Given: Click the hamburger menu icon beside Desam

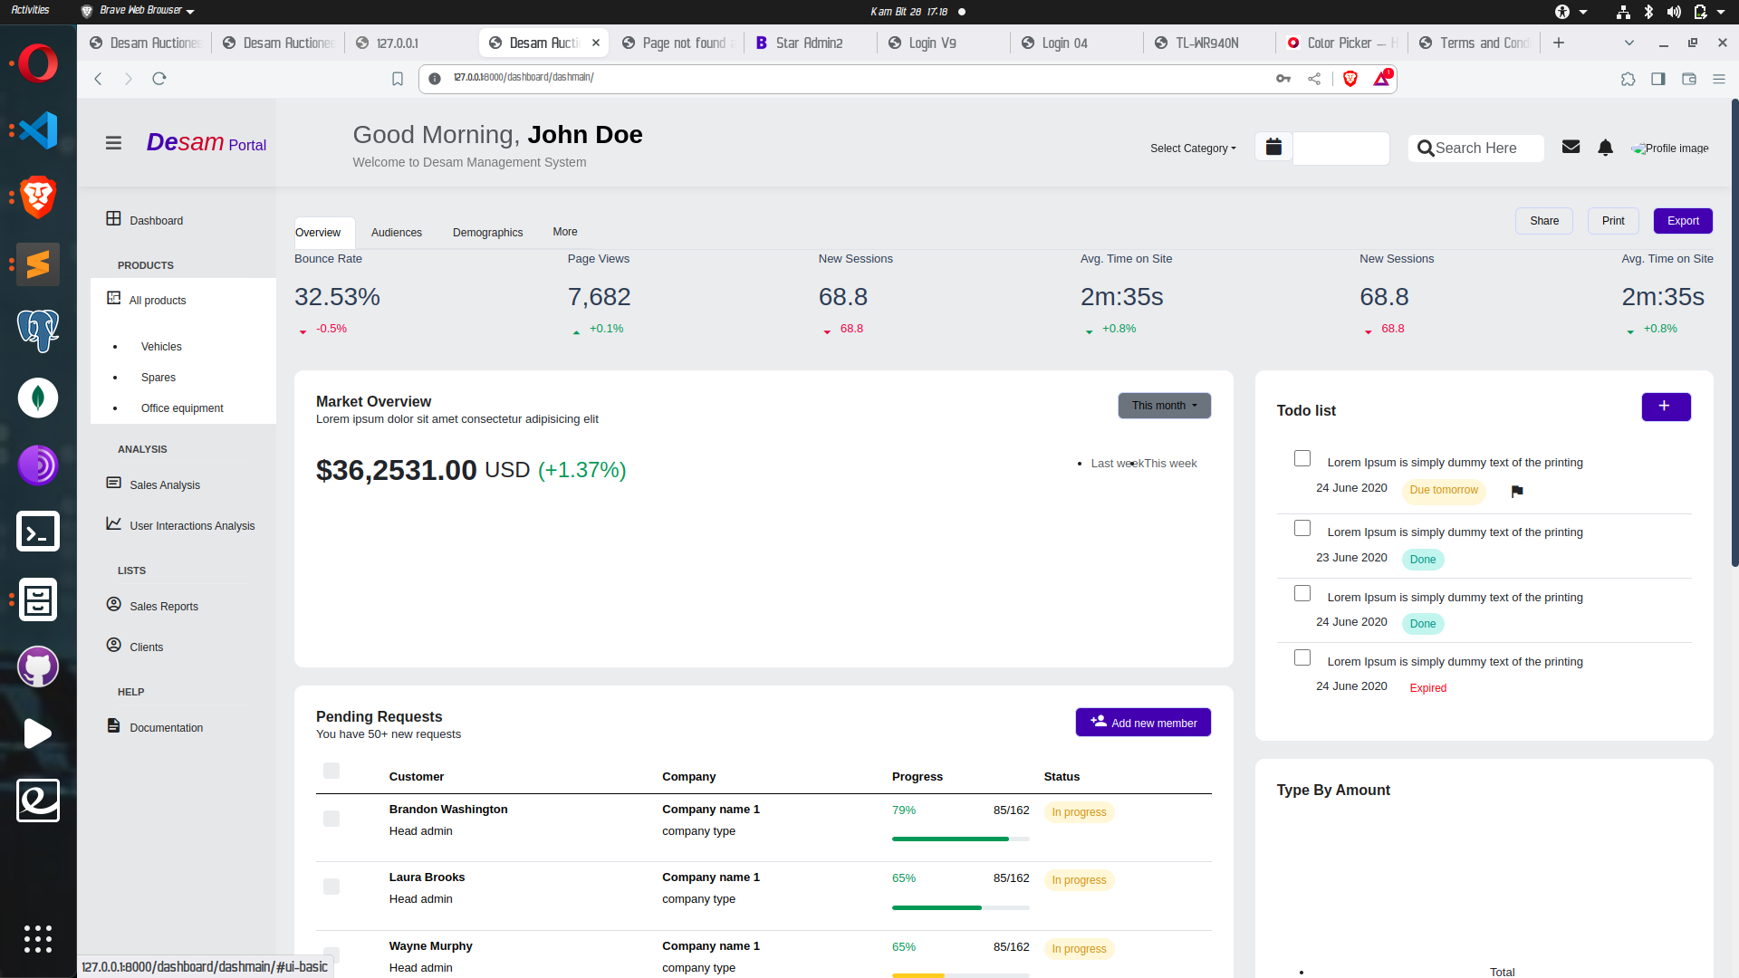Looking at the screenshot, I should point(113,143).
